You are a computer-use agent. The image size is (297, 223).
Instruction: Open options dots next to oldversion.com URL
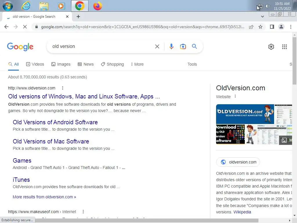(63, 88)
